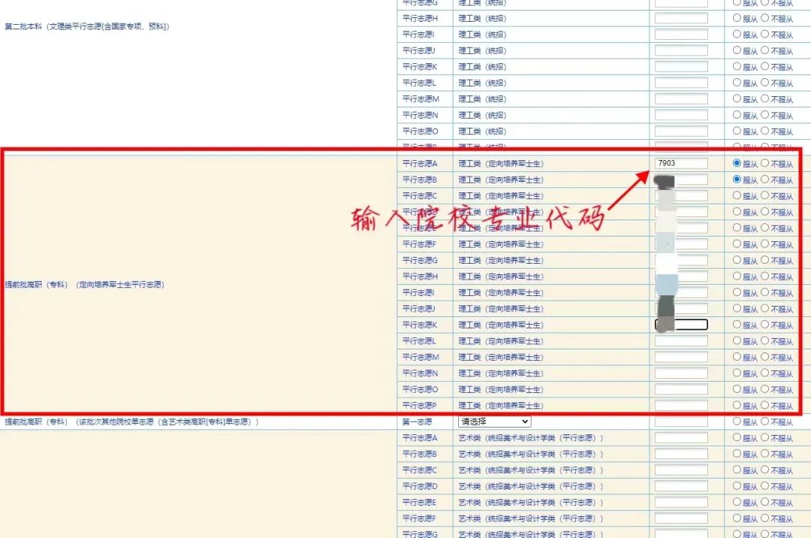The width and height of the screenshot is (811, 538).
Task: Open the 请选择 dropdown for 第一志愿
Action: tap(494, 422)
